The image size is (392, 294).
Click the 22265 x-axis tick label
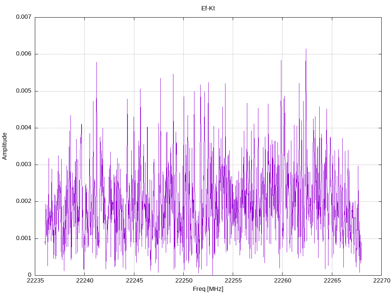tap(332, 281)
